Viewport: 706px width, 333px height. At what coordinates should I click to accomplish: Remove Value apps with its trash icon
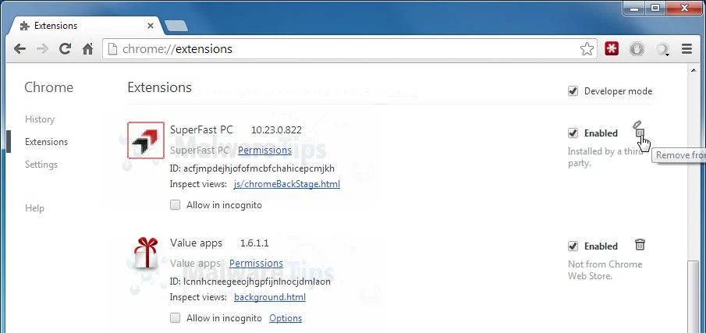[x=640, y=245]
